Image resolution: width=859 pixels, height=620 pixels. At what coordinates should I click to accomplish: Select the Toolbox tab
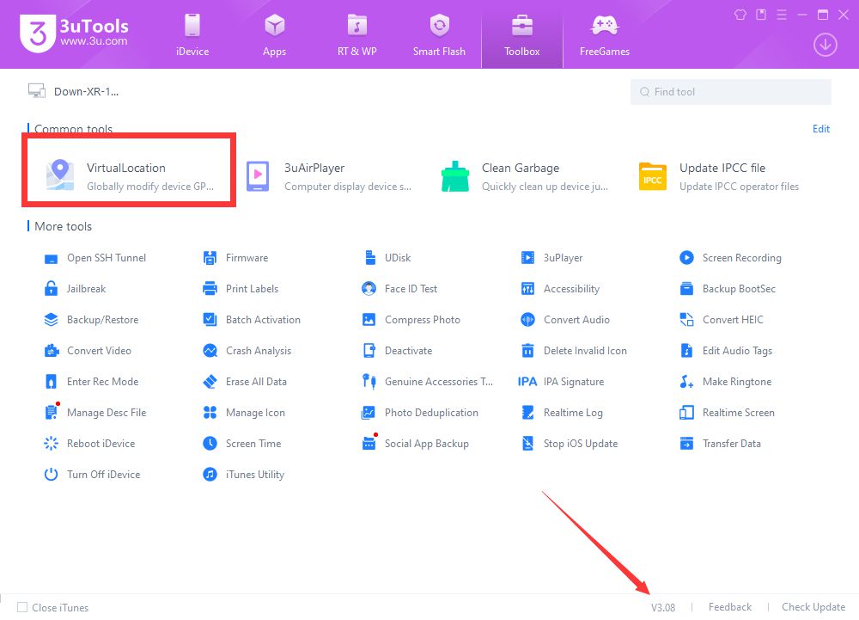pos(522,35)
